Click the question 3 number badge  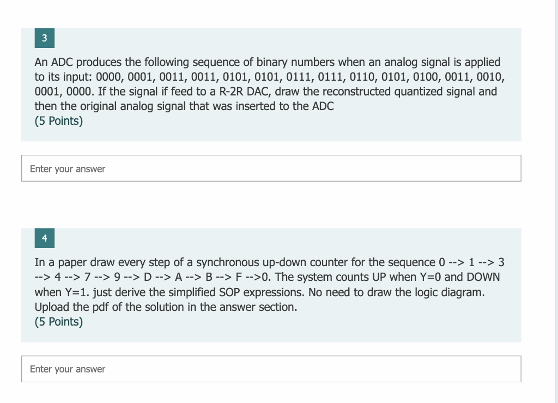click(44, 38)
